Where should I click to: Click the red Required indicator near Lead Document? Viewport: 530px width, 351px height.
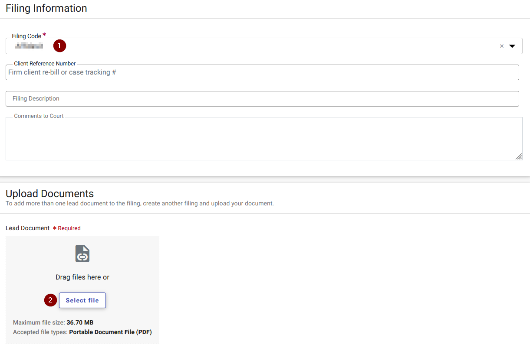pyautogui.click(x=67, y=228)
